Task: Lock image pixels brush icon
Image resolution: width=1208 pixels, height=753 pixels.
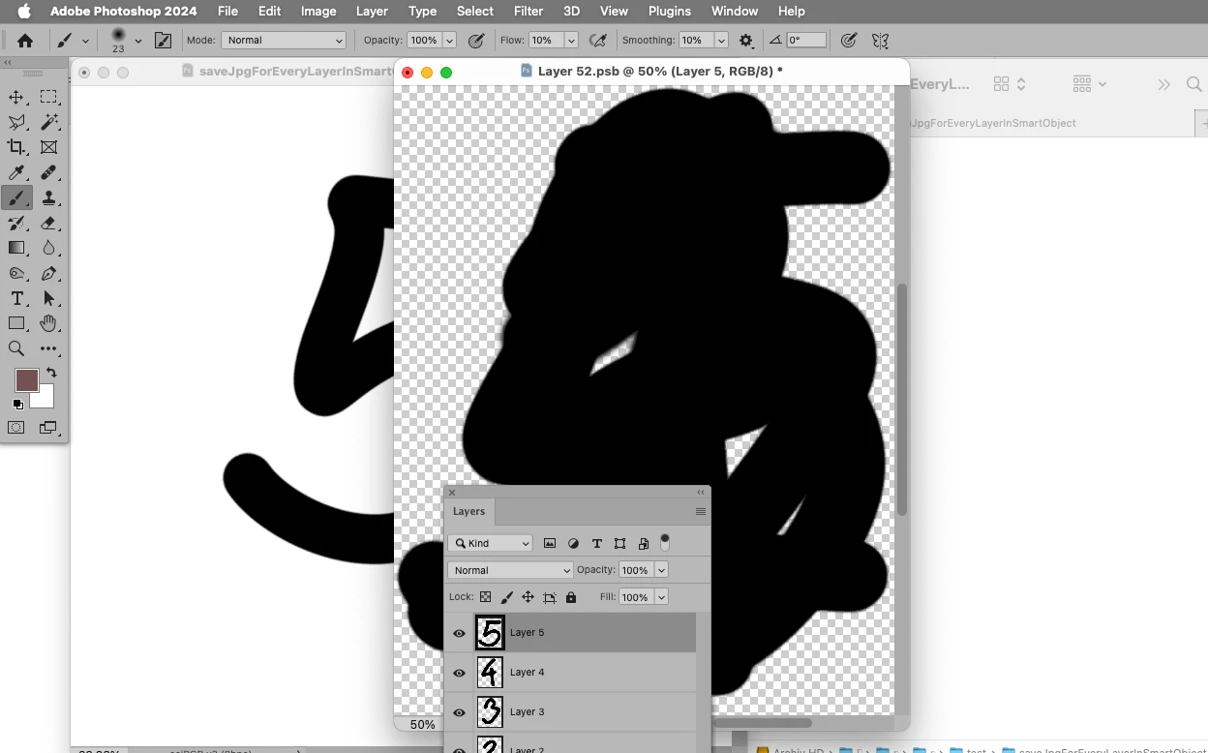Action: (506, 597)
